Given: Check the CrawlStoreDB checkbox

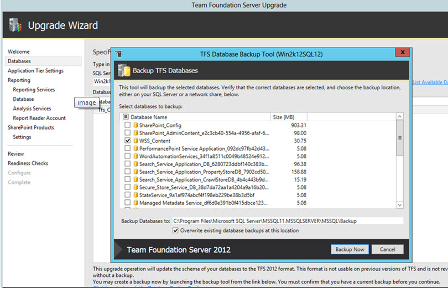Looking at the screenshot, I should point(127,179).
